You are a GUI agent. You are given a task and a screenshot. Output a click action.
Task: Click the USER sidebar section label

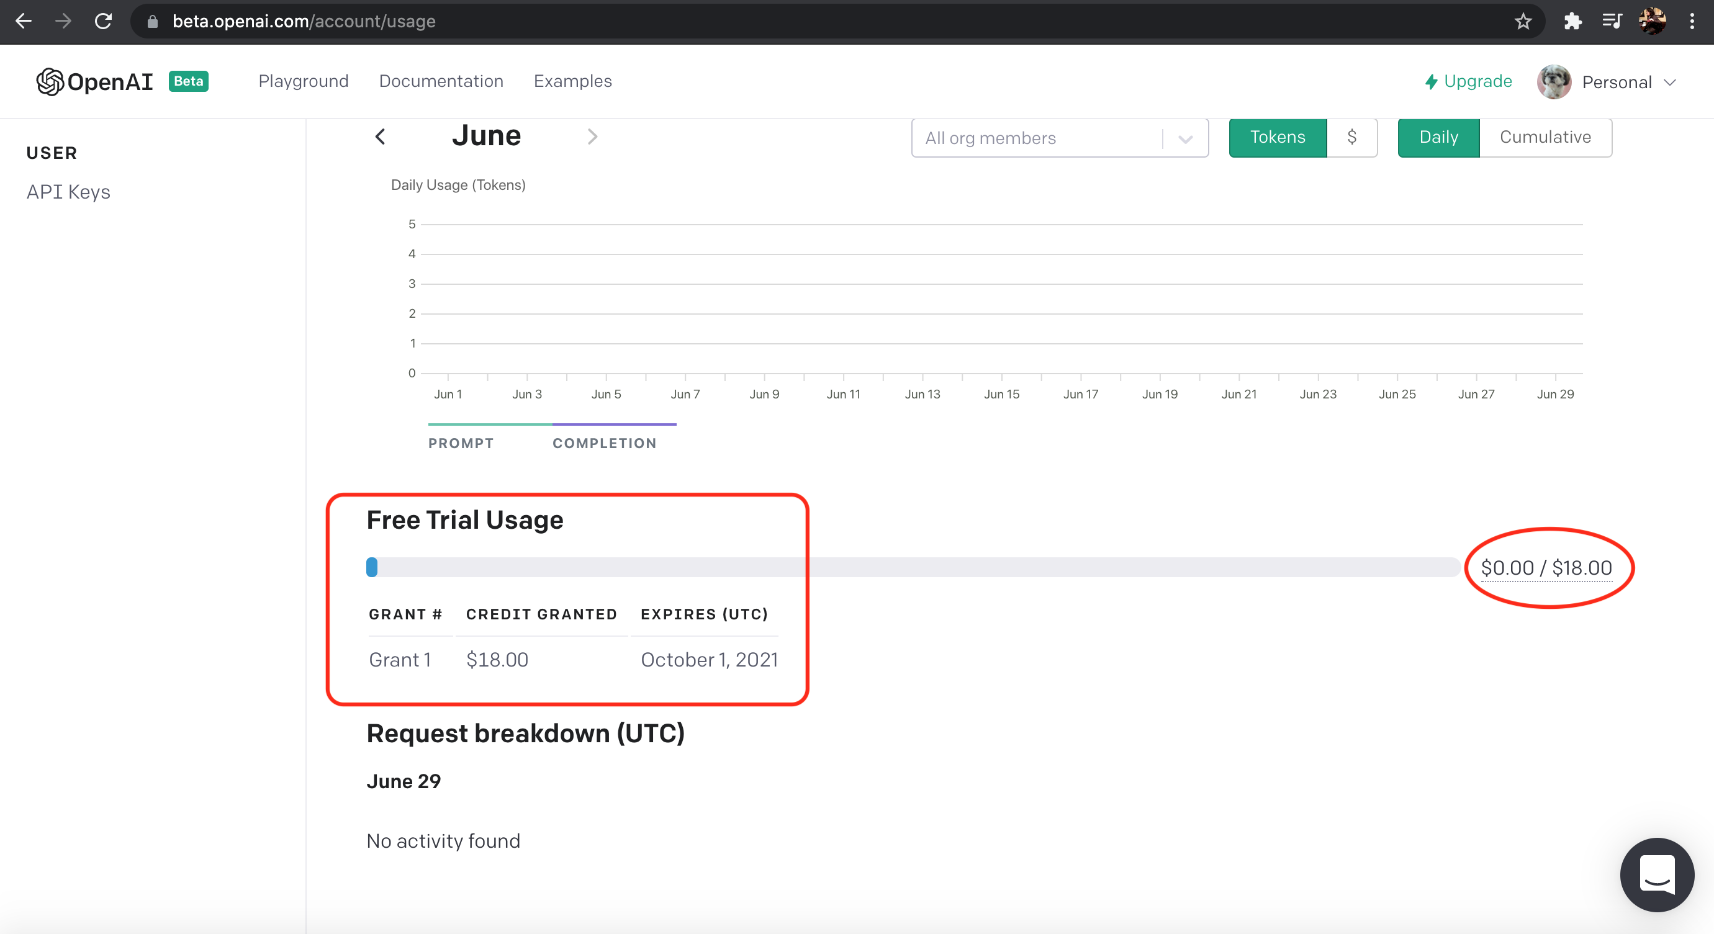coord(52,153)
